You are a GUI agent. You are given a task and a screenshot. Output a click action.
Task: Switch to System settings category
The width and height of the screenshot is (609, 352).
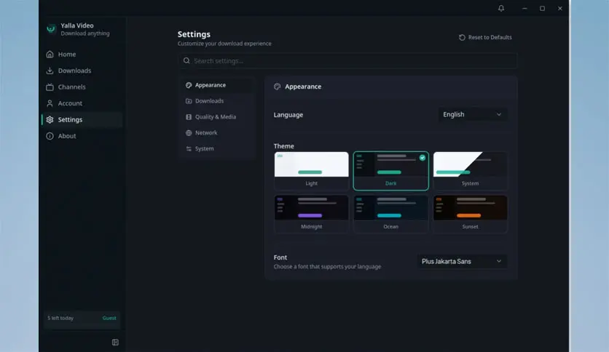[218, 148]
